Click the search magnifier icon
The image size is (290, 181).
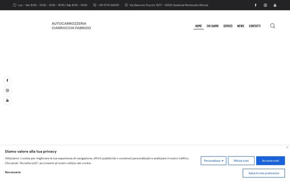click(273, 26)
